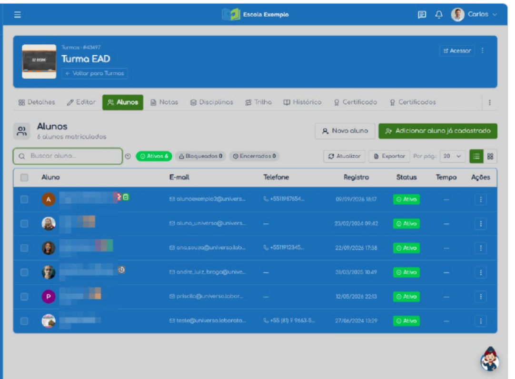Click Adicionar aluno já cadastrado button
The image size is (515, 379).
pos(438,131)
